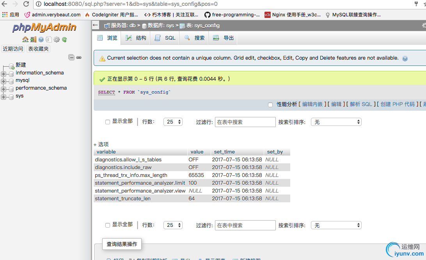426x260 pixels.
Task: Hide navigation panel with arrow icon
Action: [x=95, y=25]
